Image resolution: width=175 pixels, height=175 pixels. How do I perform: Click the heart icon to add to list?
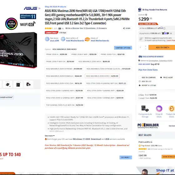[x=139, y=81]
